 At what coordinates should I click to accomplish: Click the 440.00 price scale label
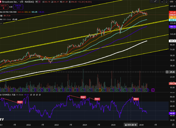tap(173, 6)
